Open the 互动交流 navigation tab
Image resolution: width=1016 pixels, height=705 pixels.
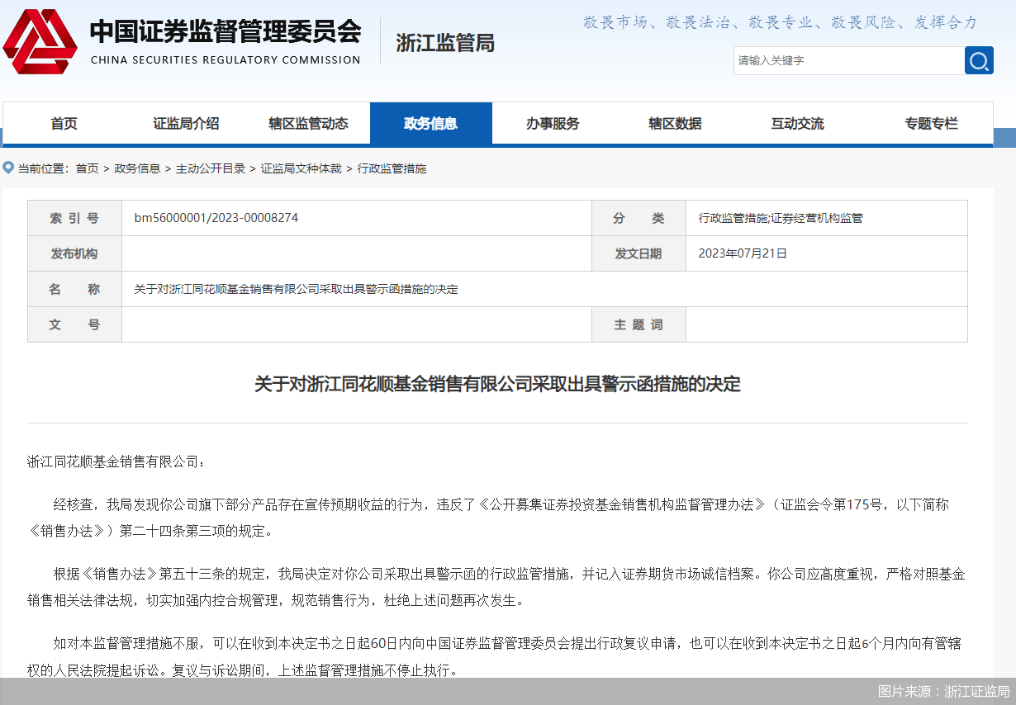tap(797, 124)
